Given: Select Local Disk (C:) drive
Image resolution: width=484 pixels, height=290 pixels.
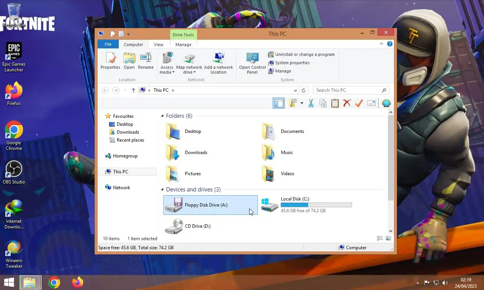Looking at the screenshot, I should click(306, 205).
